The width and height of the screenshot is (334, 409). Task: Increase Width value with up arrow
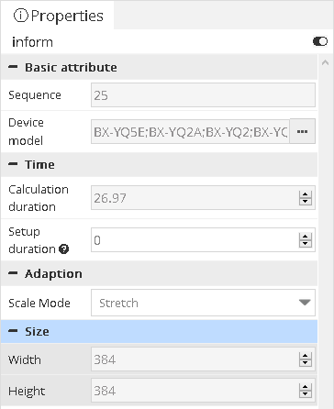coord(306,356)
